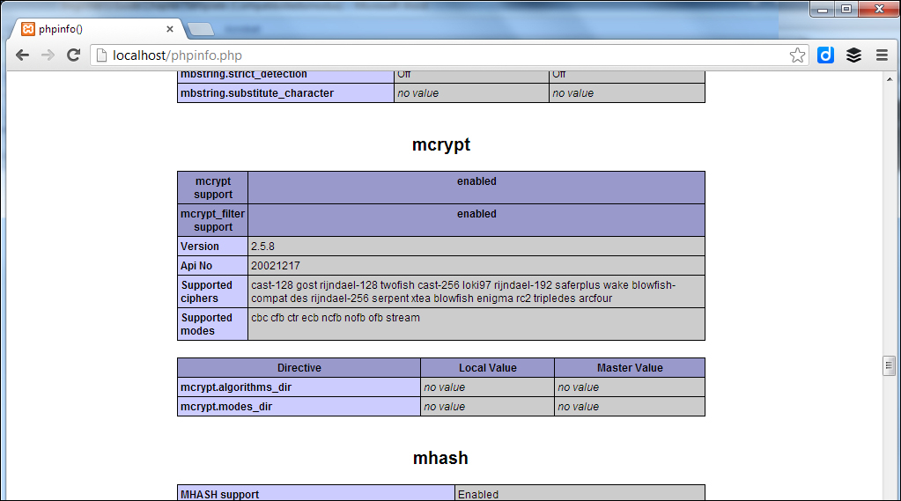Click the Directive column header
This screenshot has width=901, height=501.
click(x=299, y=368)
